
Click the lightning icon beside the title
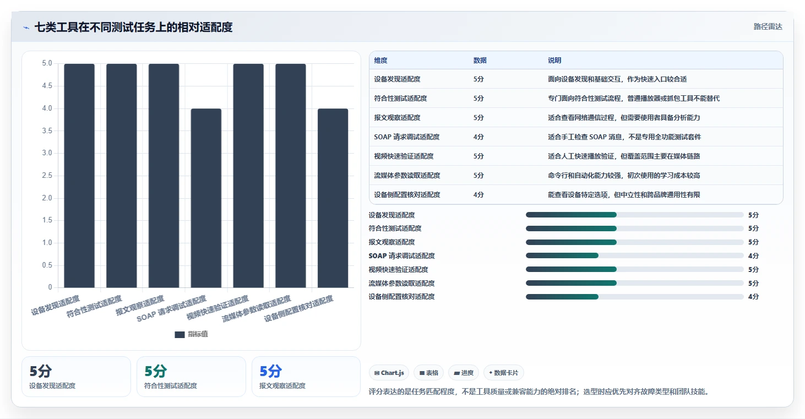(26, 28)
